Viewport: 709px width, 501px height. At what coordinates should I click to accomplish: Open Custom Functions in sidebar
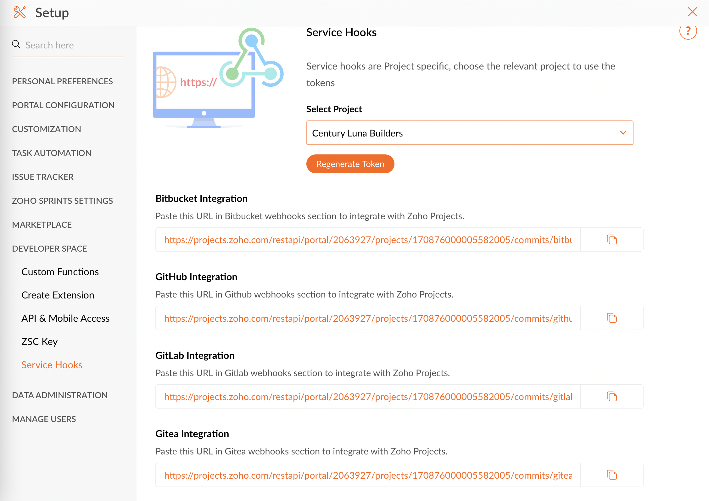(x=60, y=272)
